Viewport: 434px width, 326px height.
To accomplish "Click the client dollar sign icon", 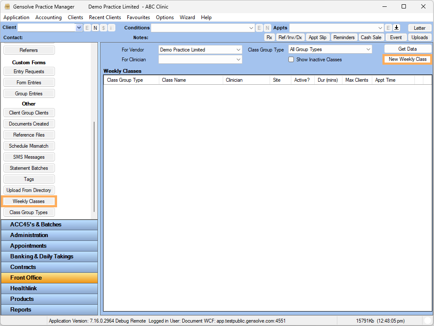I will (x=103, y=28).
